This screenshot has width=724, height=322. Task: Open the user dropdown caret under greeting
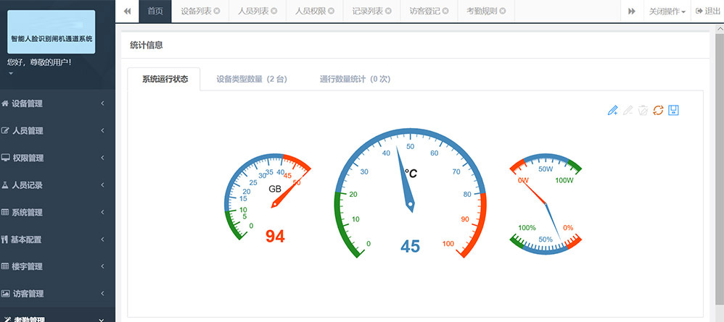point(11,74)
